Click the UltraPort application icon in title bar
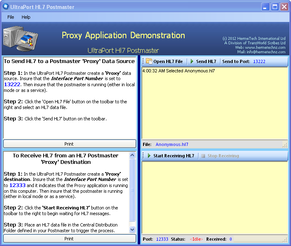This screenshot has height=246, width=291. (x=6, y=7)
